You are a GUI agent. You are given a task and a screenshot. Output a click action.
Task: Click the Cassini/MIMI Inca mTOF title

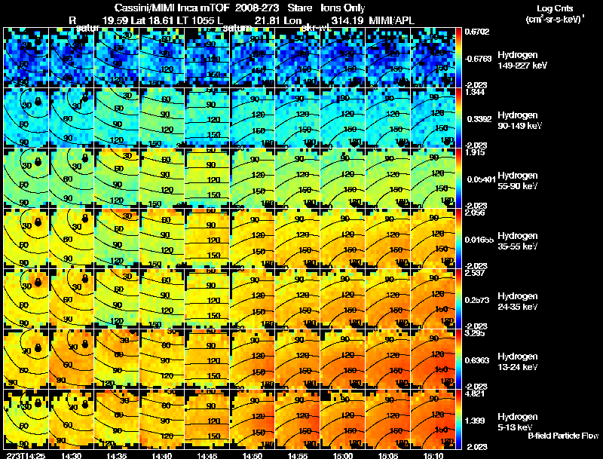click(x=172, y=8)
